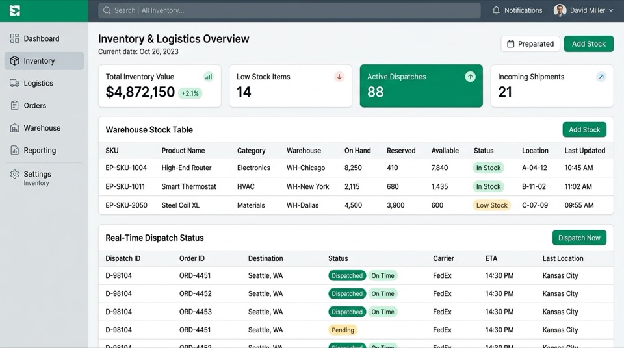Click location A-04-12
The image size is (624, 348).
point(534,168)
